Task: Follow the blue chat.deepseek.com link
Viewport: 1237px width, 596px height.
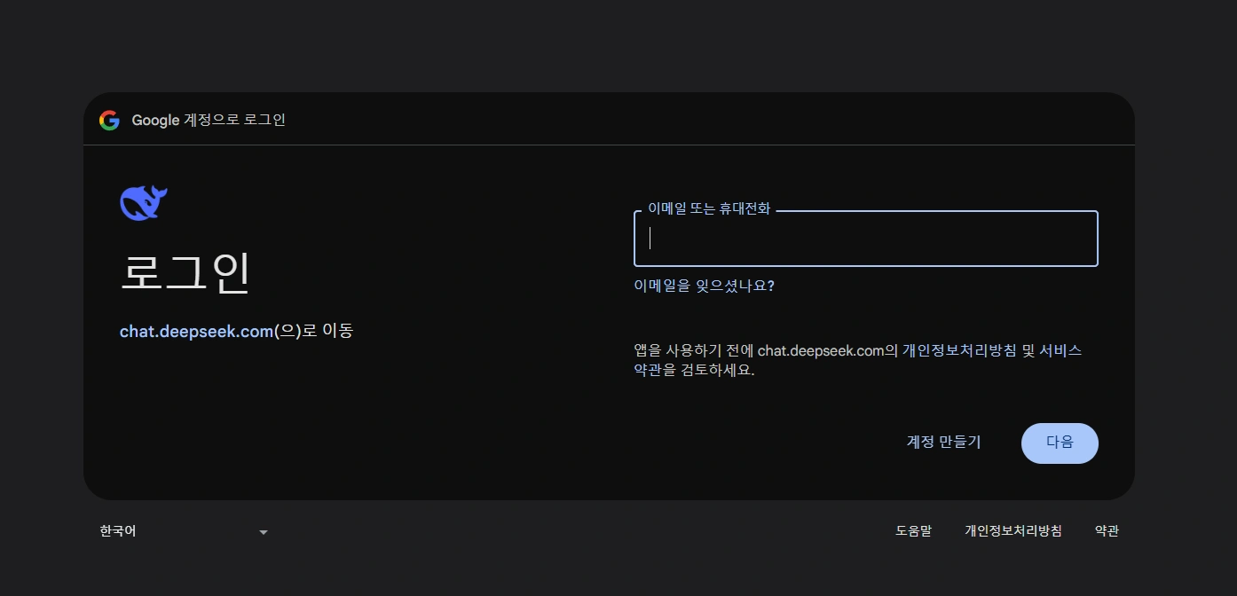Action: (x=196, y=332)
